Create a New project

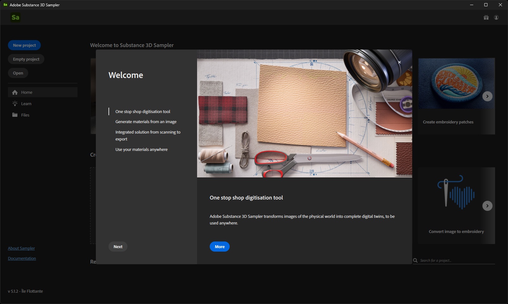(24, 45)
